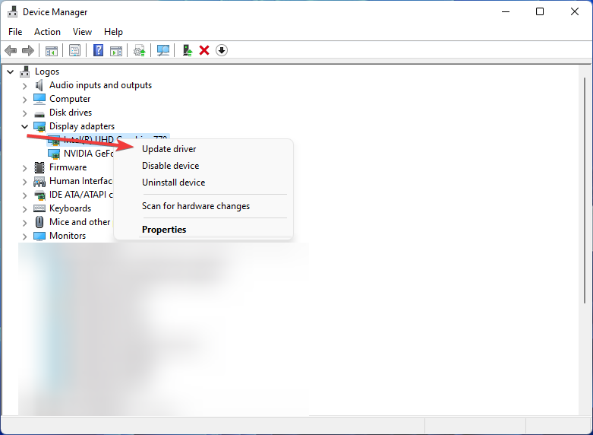
Task: Click the Enable device toolbar icon
Action: point(188,50)
